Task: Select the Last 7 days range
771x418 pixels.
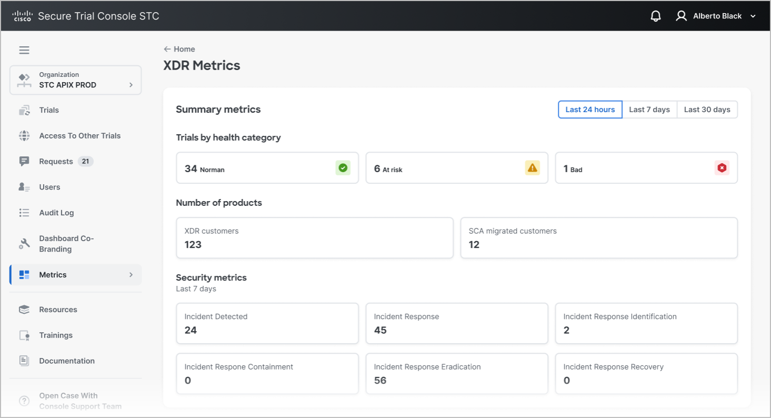Action: [x=649, y=110]
